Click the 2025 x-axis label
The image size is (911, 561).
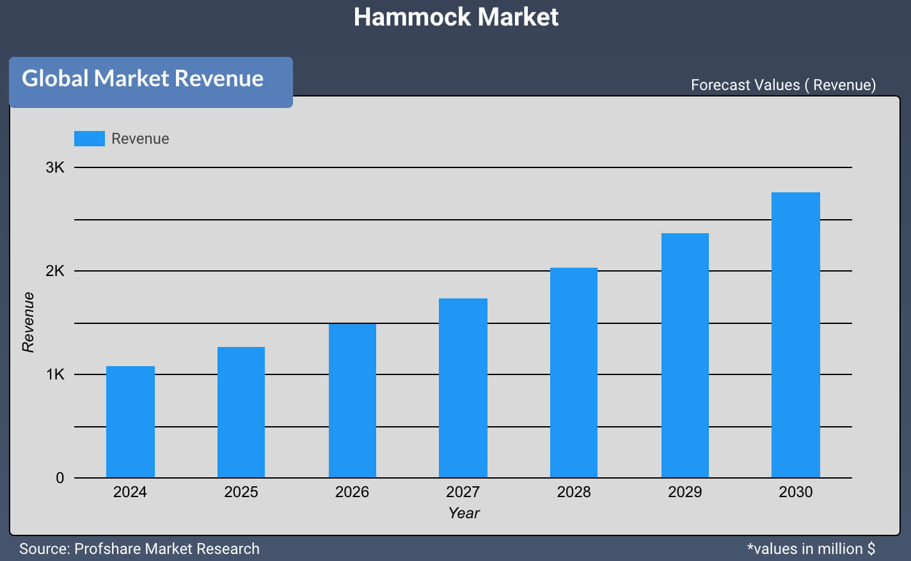tap(241, 492)
